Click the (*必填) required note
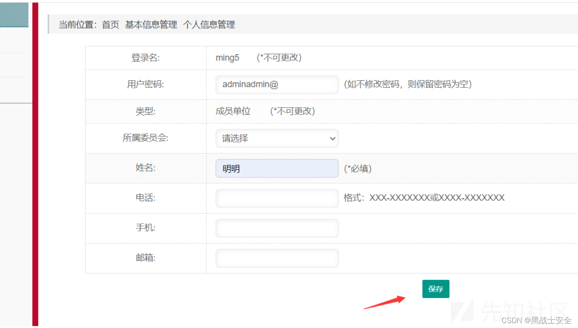 (x=358, y=168)
